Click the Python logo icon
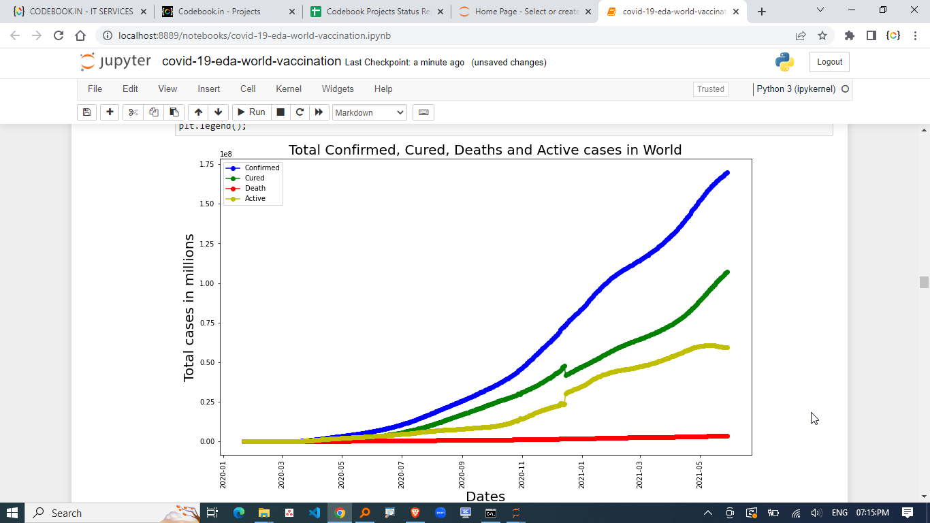Viewport: 930px width, 523px height. (x=784, y=62)
